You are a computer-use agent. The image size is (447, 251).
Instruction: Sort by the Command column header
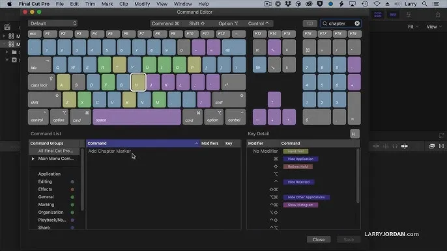point(143,144)
